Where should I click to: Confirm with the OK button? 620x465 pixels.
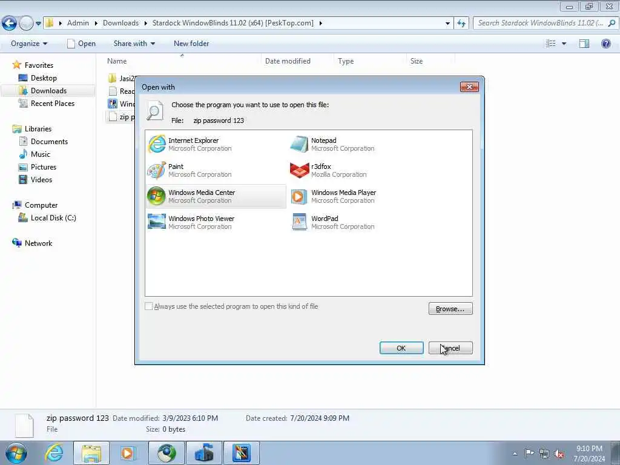(401, 348)
